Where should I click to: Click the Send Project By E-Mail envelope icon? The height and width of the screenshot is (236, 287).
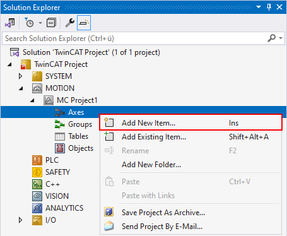(x=109, y=226)
